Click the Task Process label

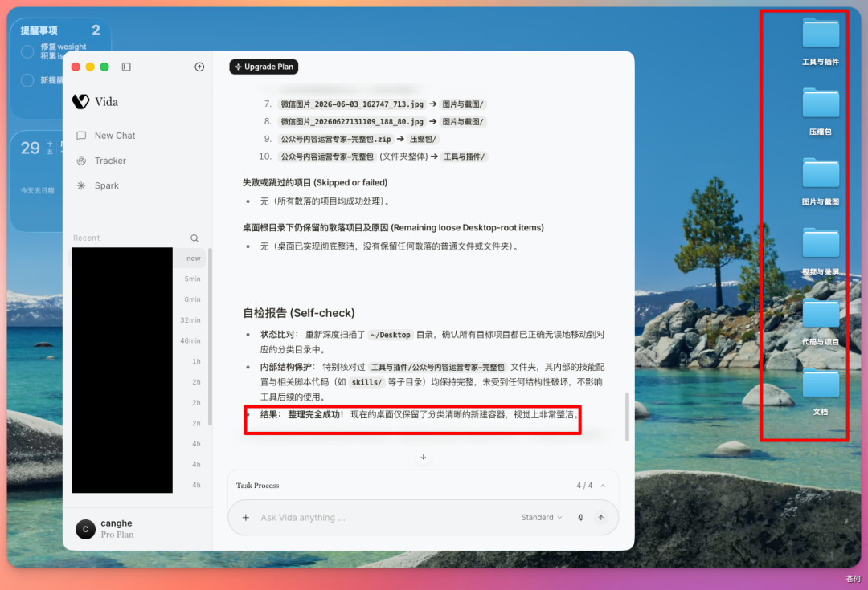click(257, 486)
